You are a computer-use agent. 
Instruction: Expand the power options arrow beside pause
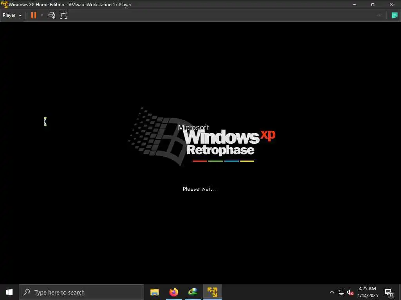42,15
